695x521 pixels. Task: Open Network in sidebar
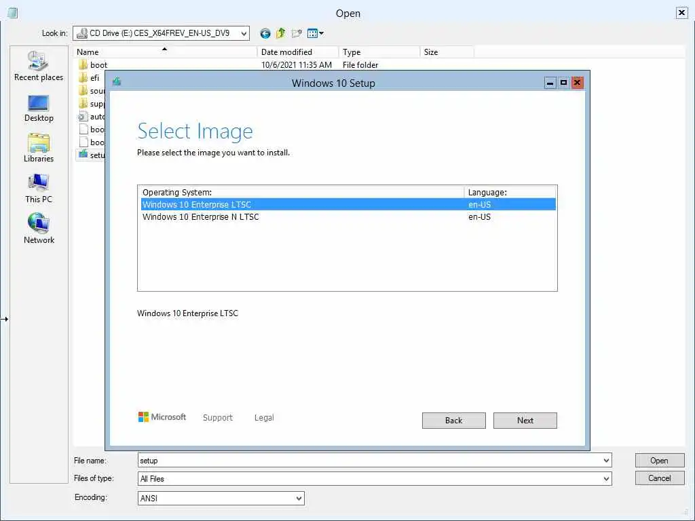click(x=39, y=229)
